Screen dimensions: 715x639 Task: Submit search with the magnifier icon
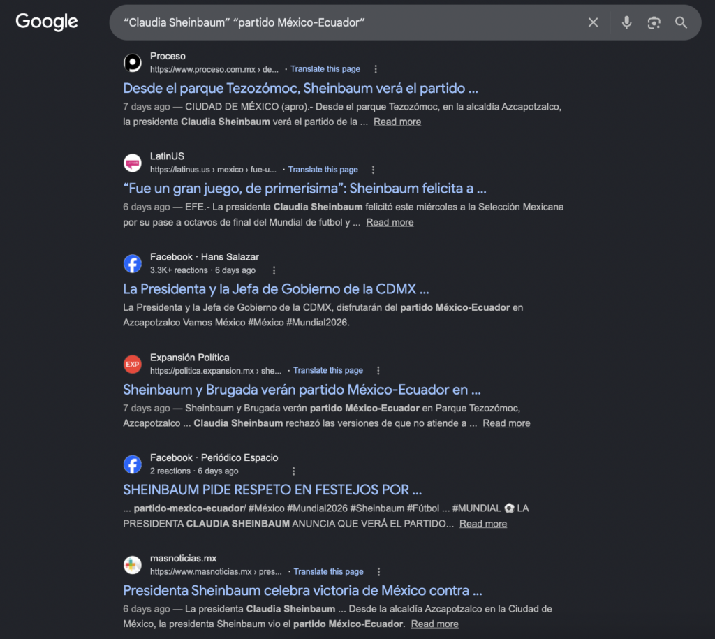(x=681, y=22)
